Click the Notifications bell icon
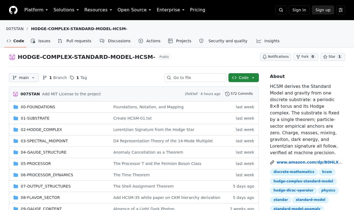 (x=265, y=57)
